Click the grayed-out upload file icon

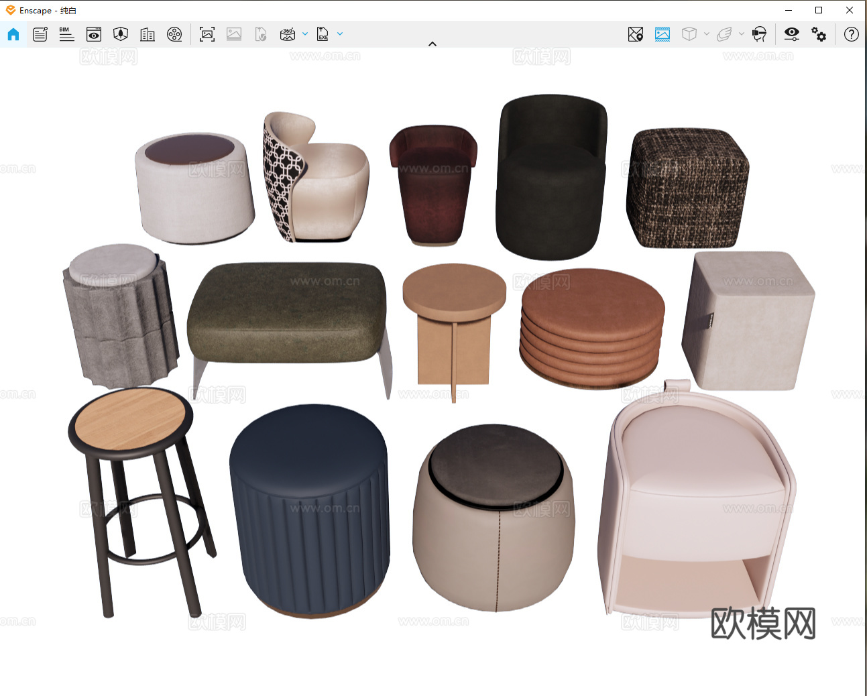[261, 34]
